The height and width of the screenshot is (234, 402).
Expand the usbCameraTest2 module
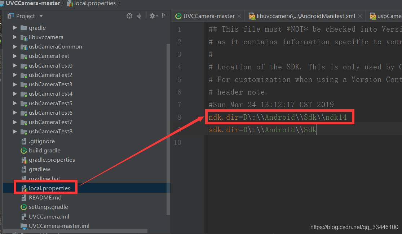[x=15, y=75]
